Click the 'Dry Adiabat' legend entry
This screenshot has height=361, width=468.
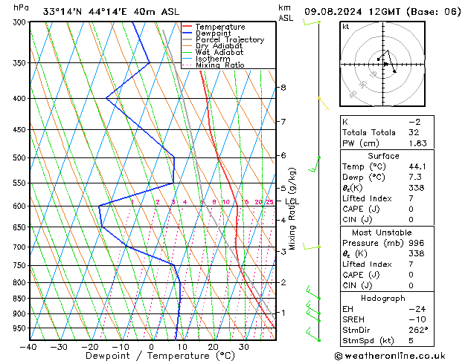pyautogui.click(x=219, y=46)
